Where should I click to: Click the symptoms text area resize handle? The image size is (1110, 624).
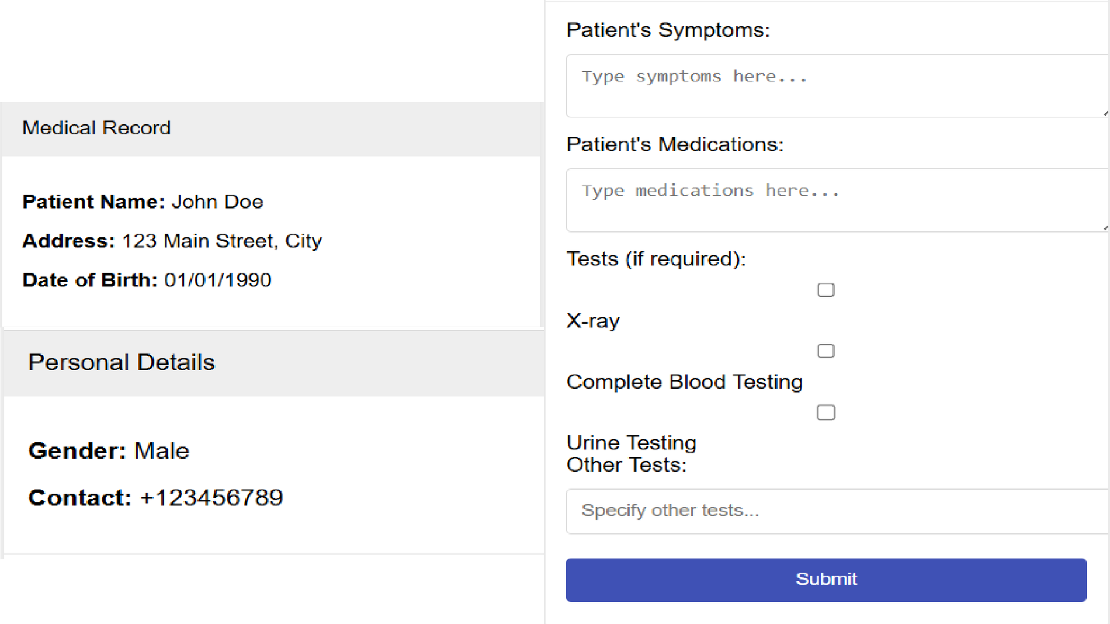(x=1105, y=113)
